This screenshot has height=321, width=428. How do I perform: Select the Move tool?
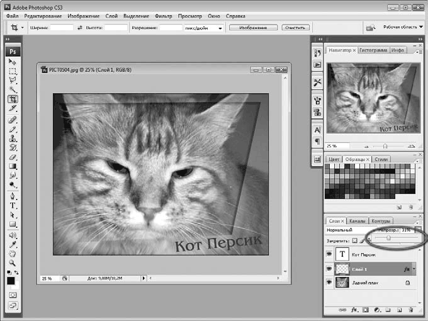(13, 62)
